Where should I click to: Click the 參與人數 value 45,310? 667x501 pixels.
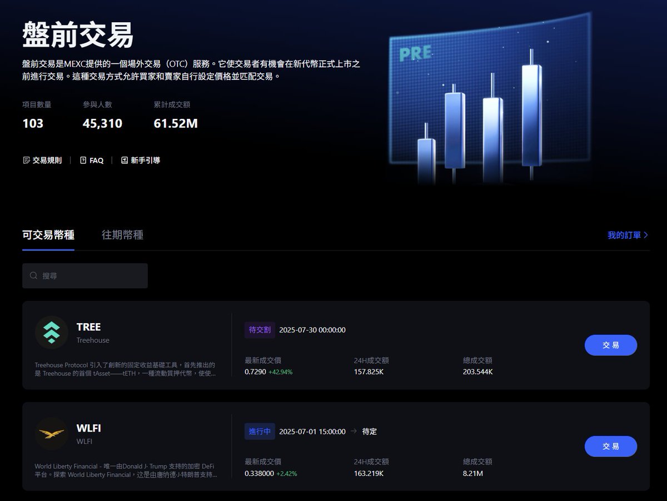102,123
